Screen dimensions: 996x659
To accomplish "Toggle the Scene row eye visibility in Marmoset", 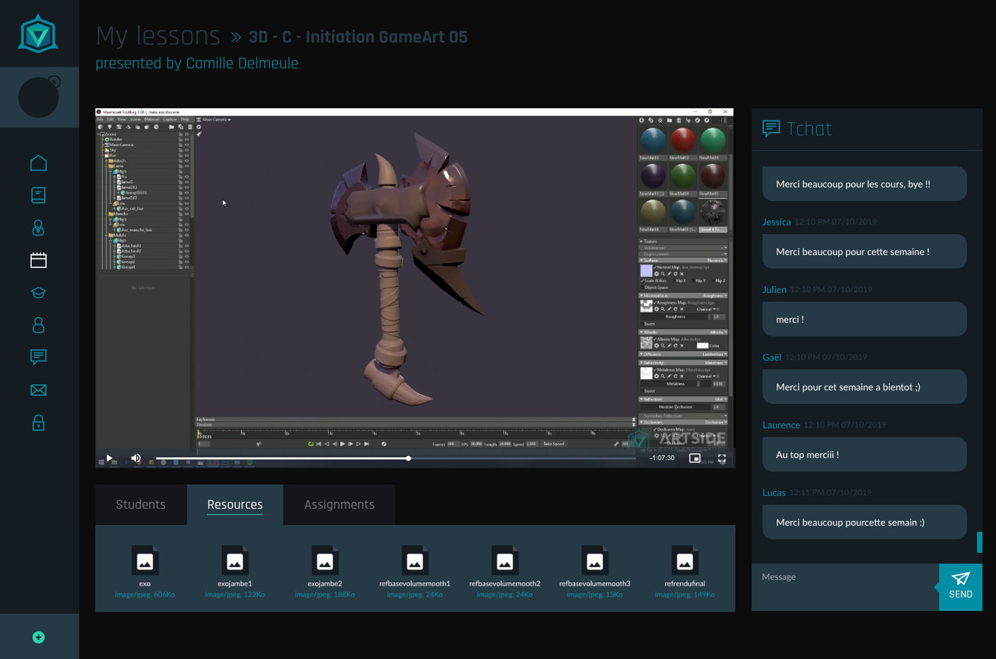I will tap(187, 134).
